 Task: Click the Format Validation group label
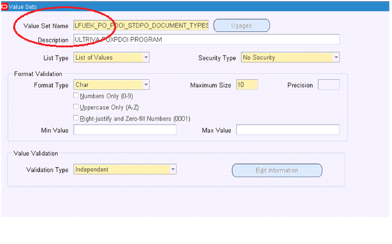click(39, 74)
